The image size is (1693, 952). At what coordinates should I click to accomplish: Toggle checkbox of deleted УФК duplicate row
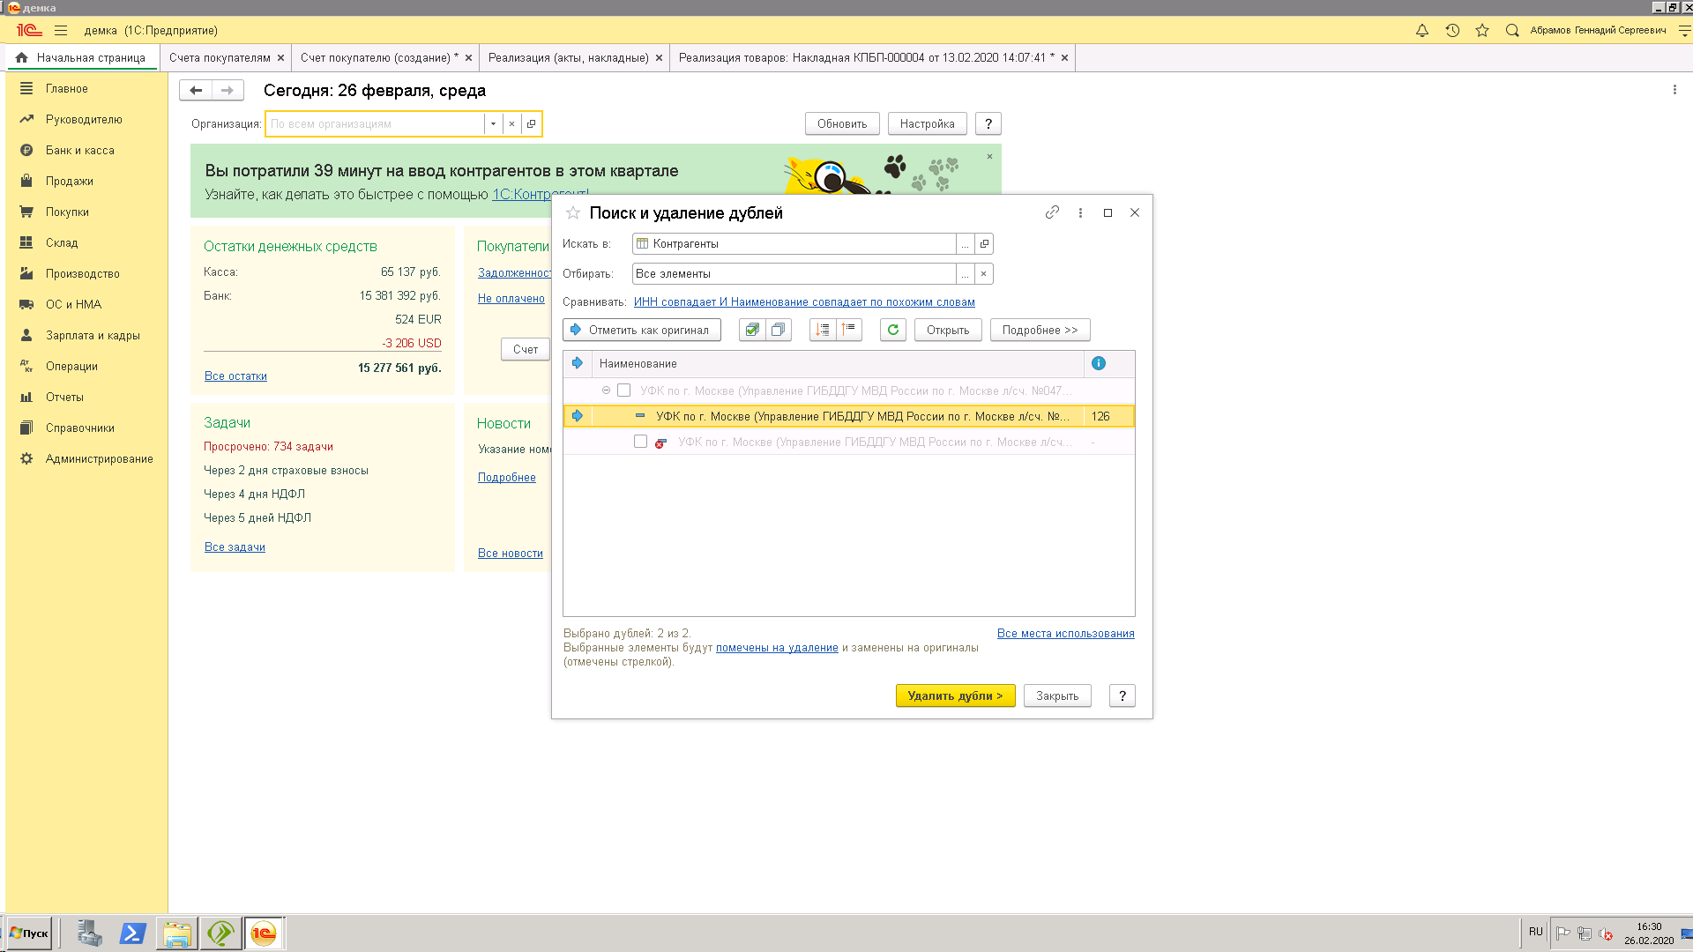coord(641,442)
